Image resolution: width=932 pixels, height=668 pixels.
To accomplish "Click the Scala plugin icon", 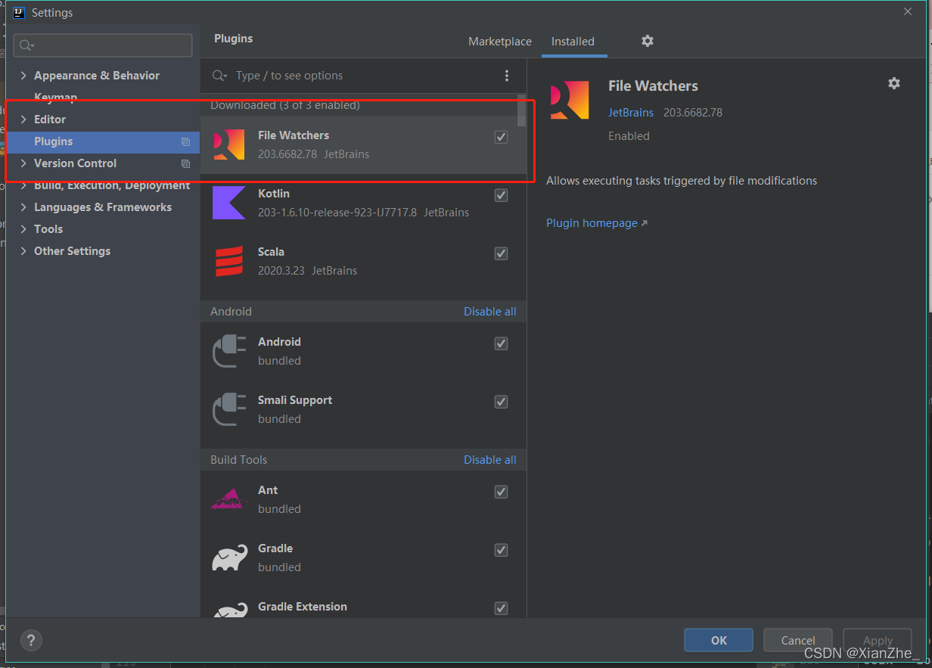I will tap(229, 261).
